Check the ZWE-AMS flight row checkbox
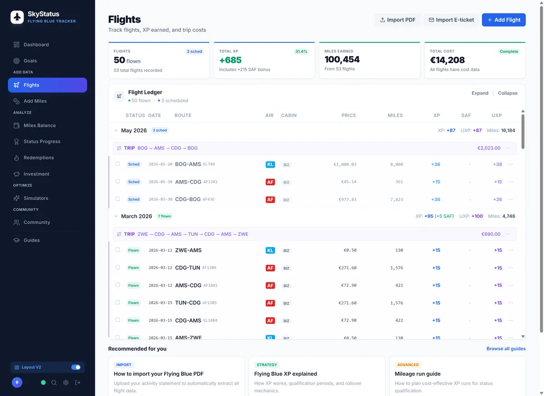Image resolution: width=544 pixels, height=396 pixels. click(x=118, y=250)
